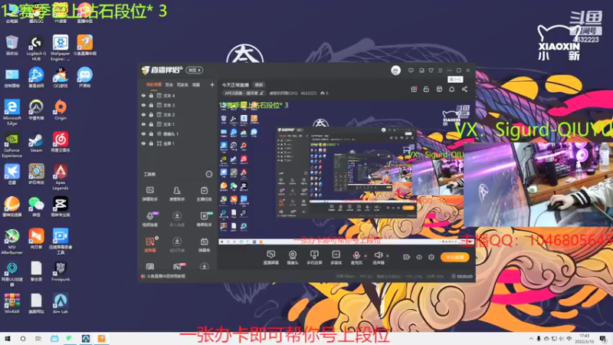
Task: Open the MSI Afterburner desktop shortcut
Action: pos(11,242)
